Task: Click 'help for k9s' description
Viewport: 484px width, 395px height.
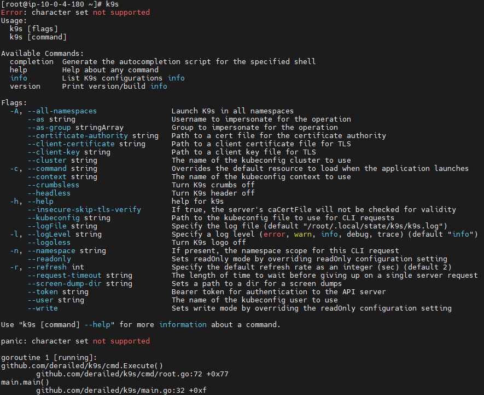Action: 198,202
